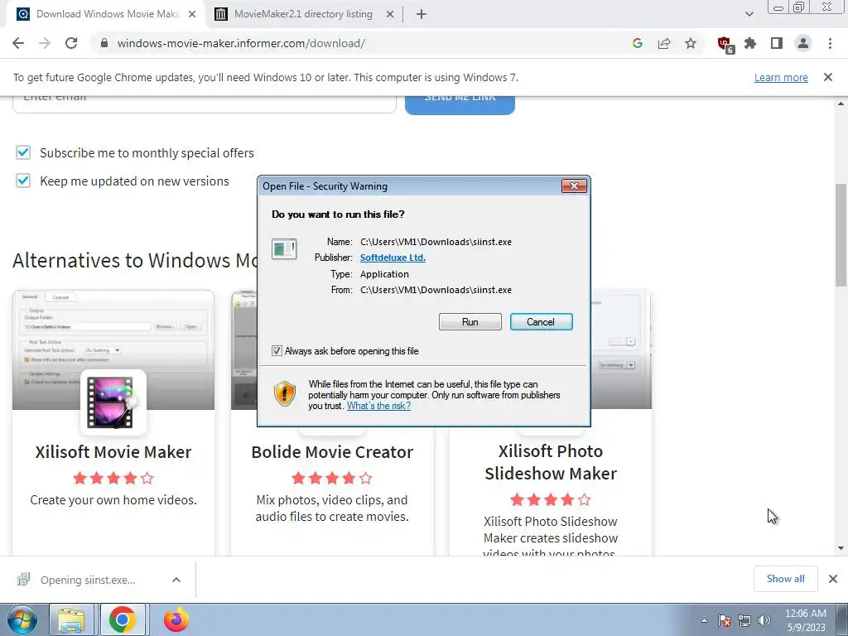Click the Chrome taskbar icon
The image size is (848, 636).
(123, 620)
